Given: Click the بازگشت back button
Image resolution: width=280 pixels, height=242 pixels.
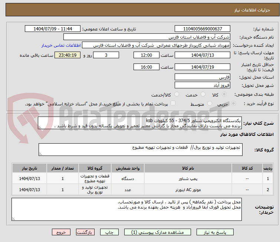Looking at the screenshot, I should pyautogui.click(x=85, y=232).
